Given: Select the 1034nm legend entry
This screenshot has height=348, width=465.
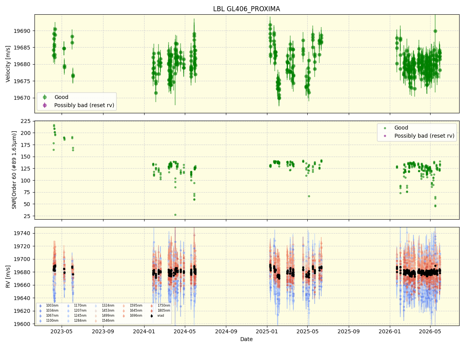Looking at the screenshot, I should [52, 310].
